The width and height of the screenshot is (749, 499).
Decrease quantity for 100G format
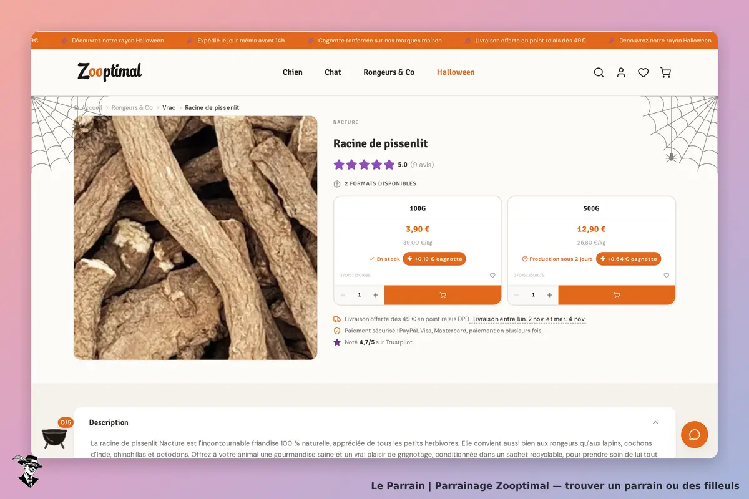click(343, 295)
